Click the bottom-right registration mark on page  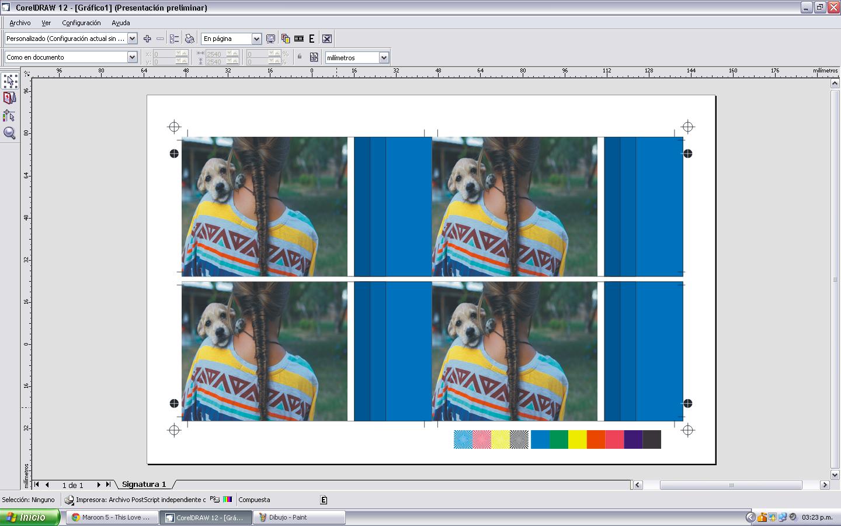(688, 431)
